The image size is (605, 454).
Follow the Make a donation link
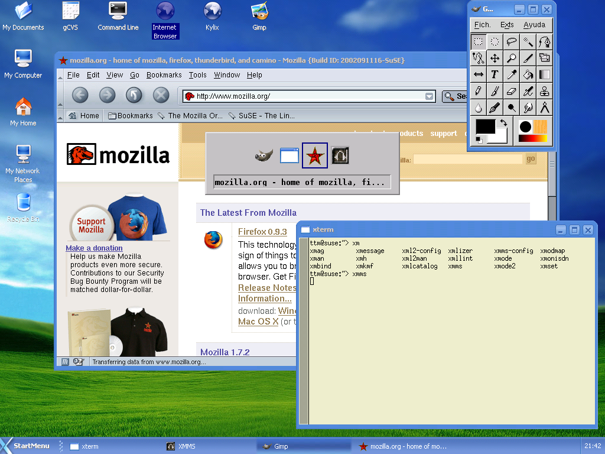(94, 248)
